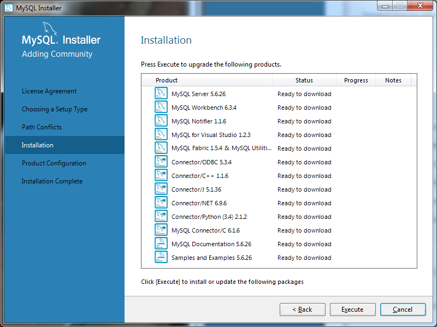Click the MySQL Connector/C 6.1.6 icon
This screenshot has width=437, height=327.
pyautogui.click(x=161, y=230)
